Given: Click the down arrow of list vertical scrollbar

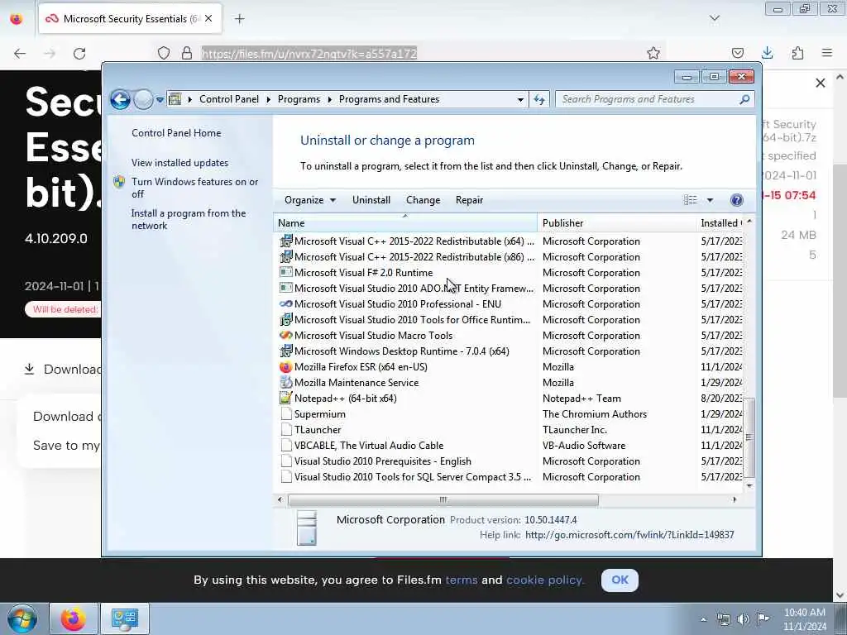Looking at the screenshot, I should click(x=749, y=485).
